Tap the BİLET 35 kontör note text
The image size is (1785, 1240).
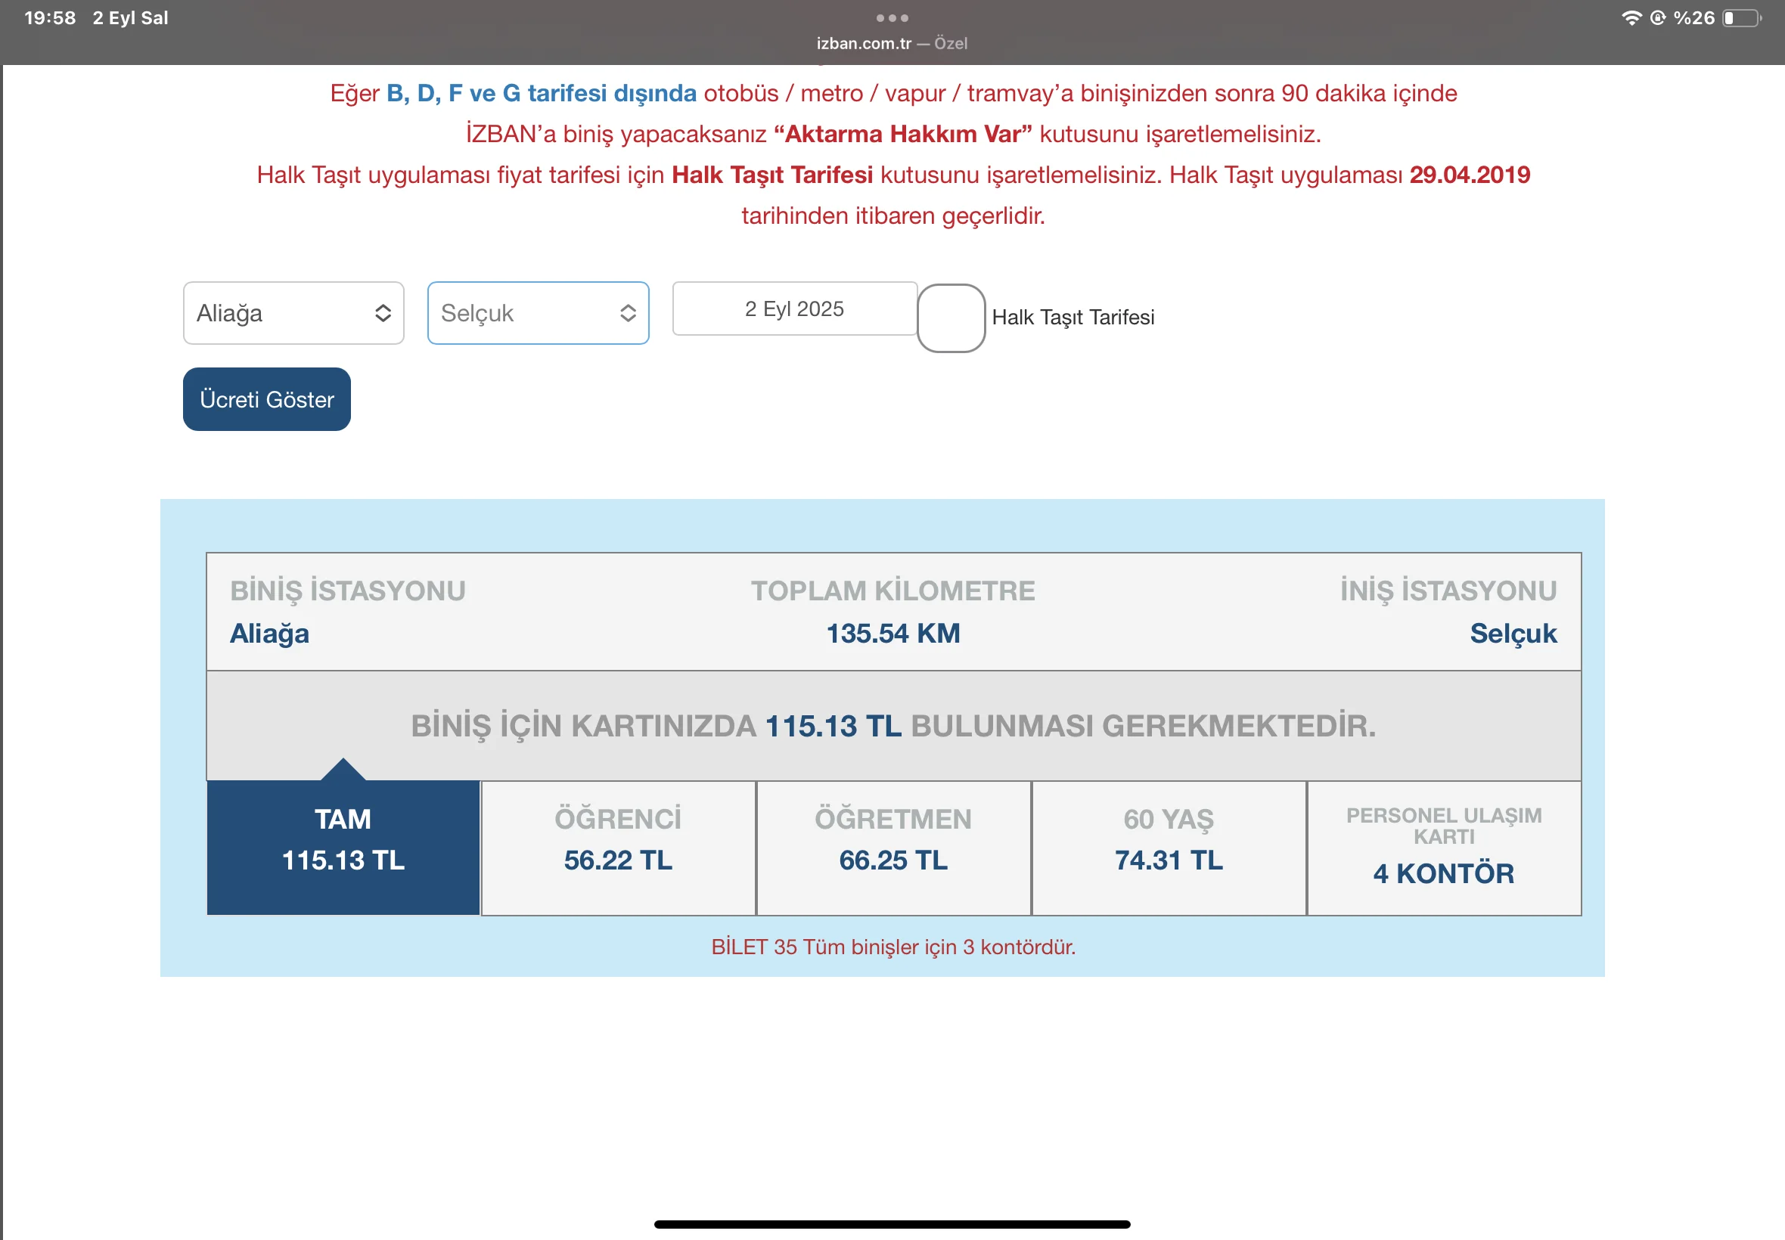click(x=893, y=947)
